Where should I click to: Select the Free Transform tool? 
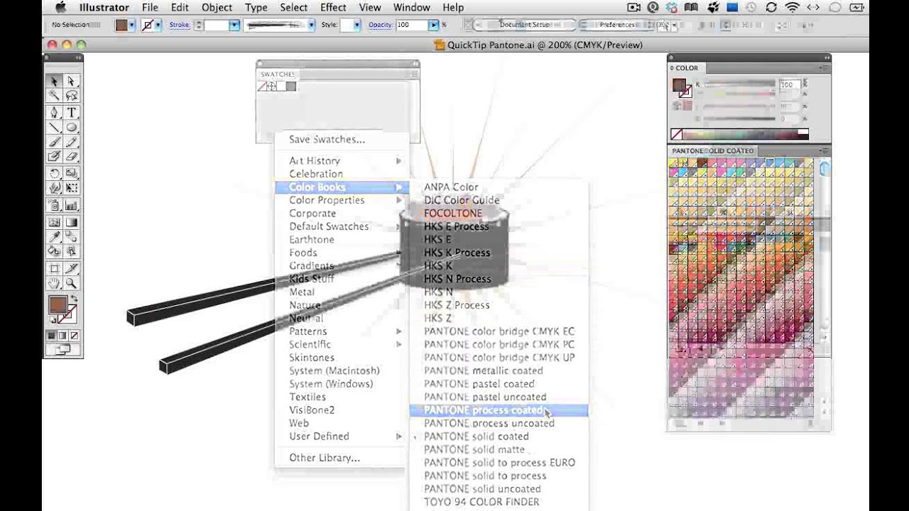(71, 188)
